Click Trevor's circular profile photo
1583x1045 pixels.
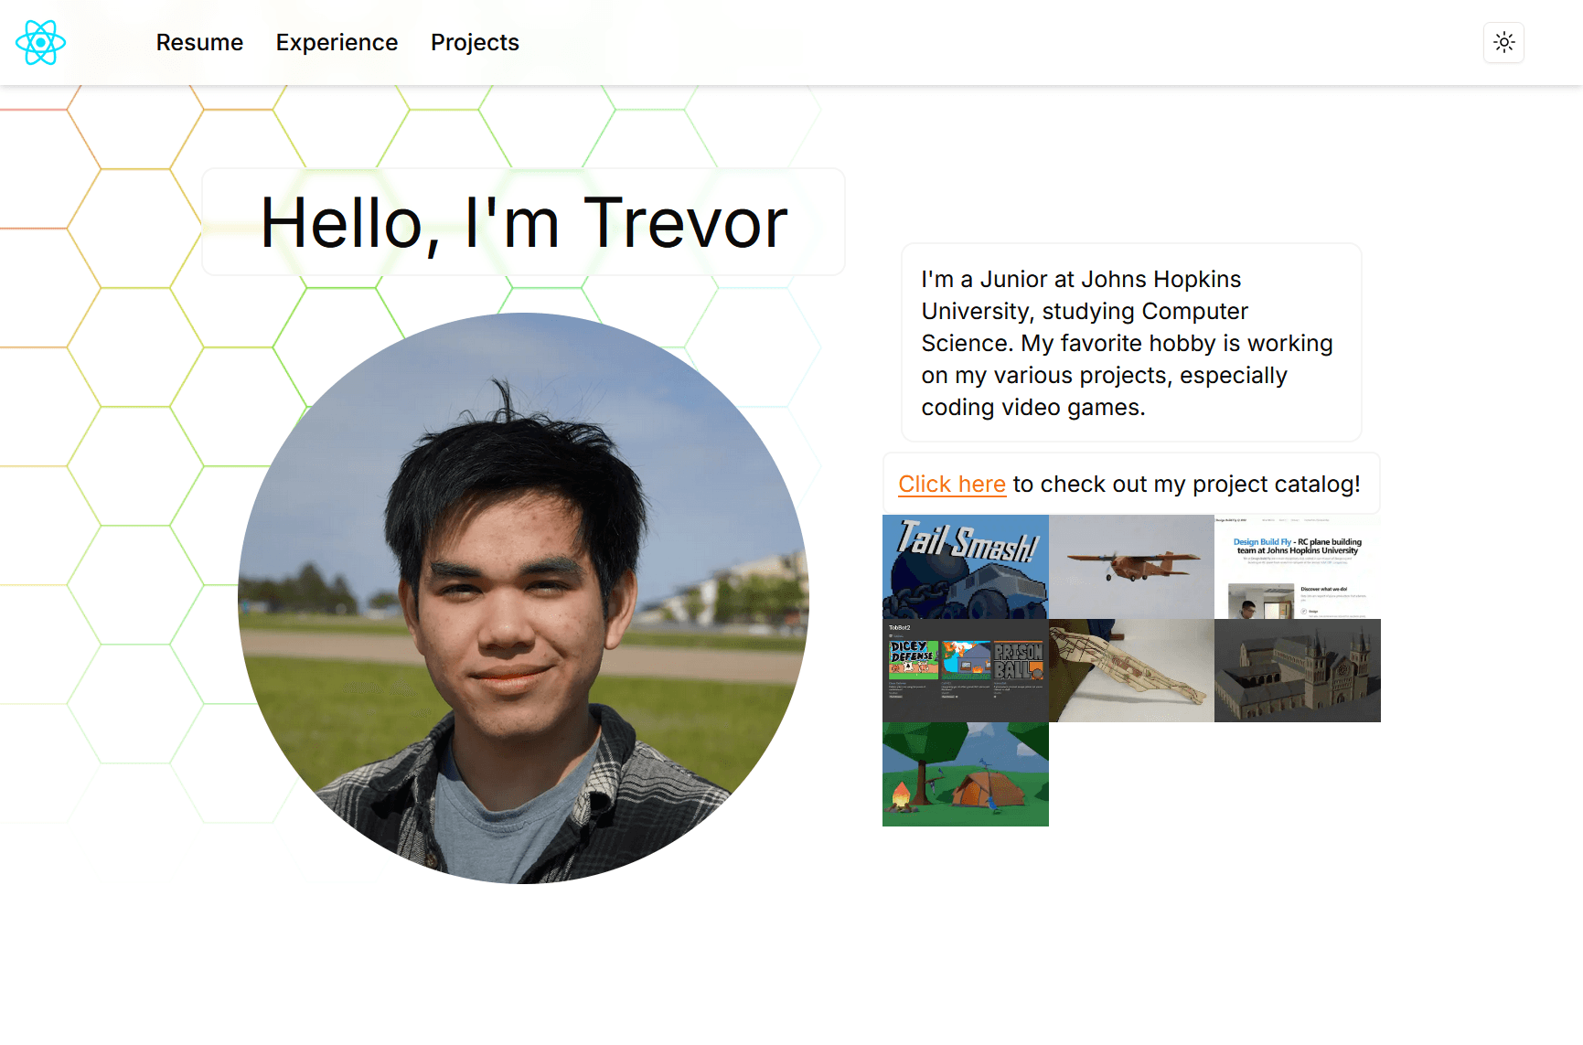point(523,598)
